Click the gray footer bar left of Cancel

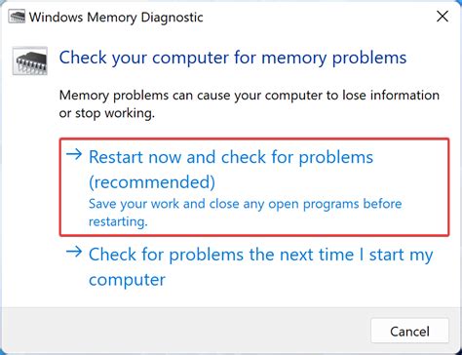pyautogui.click(x=185, y=331)
